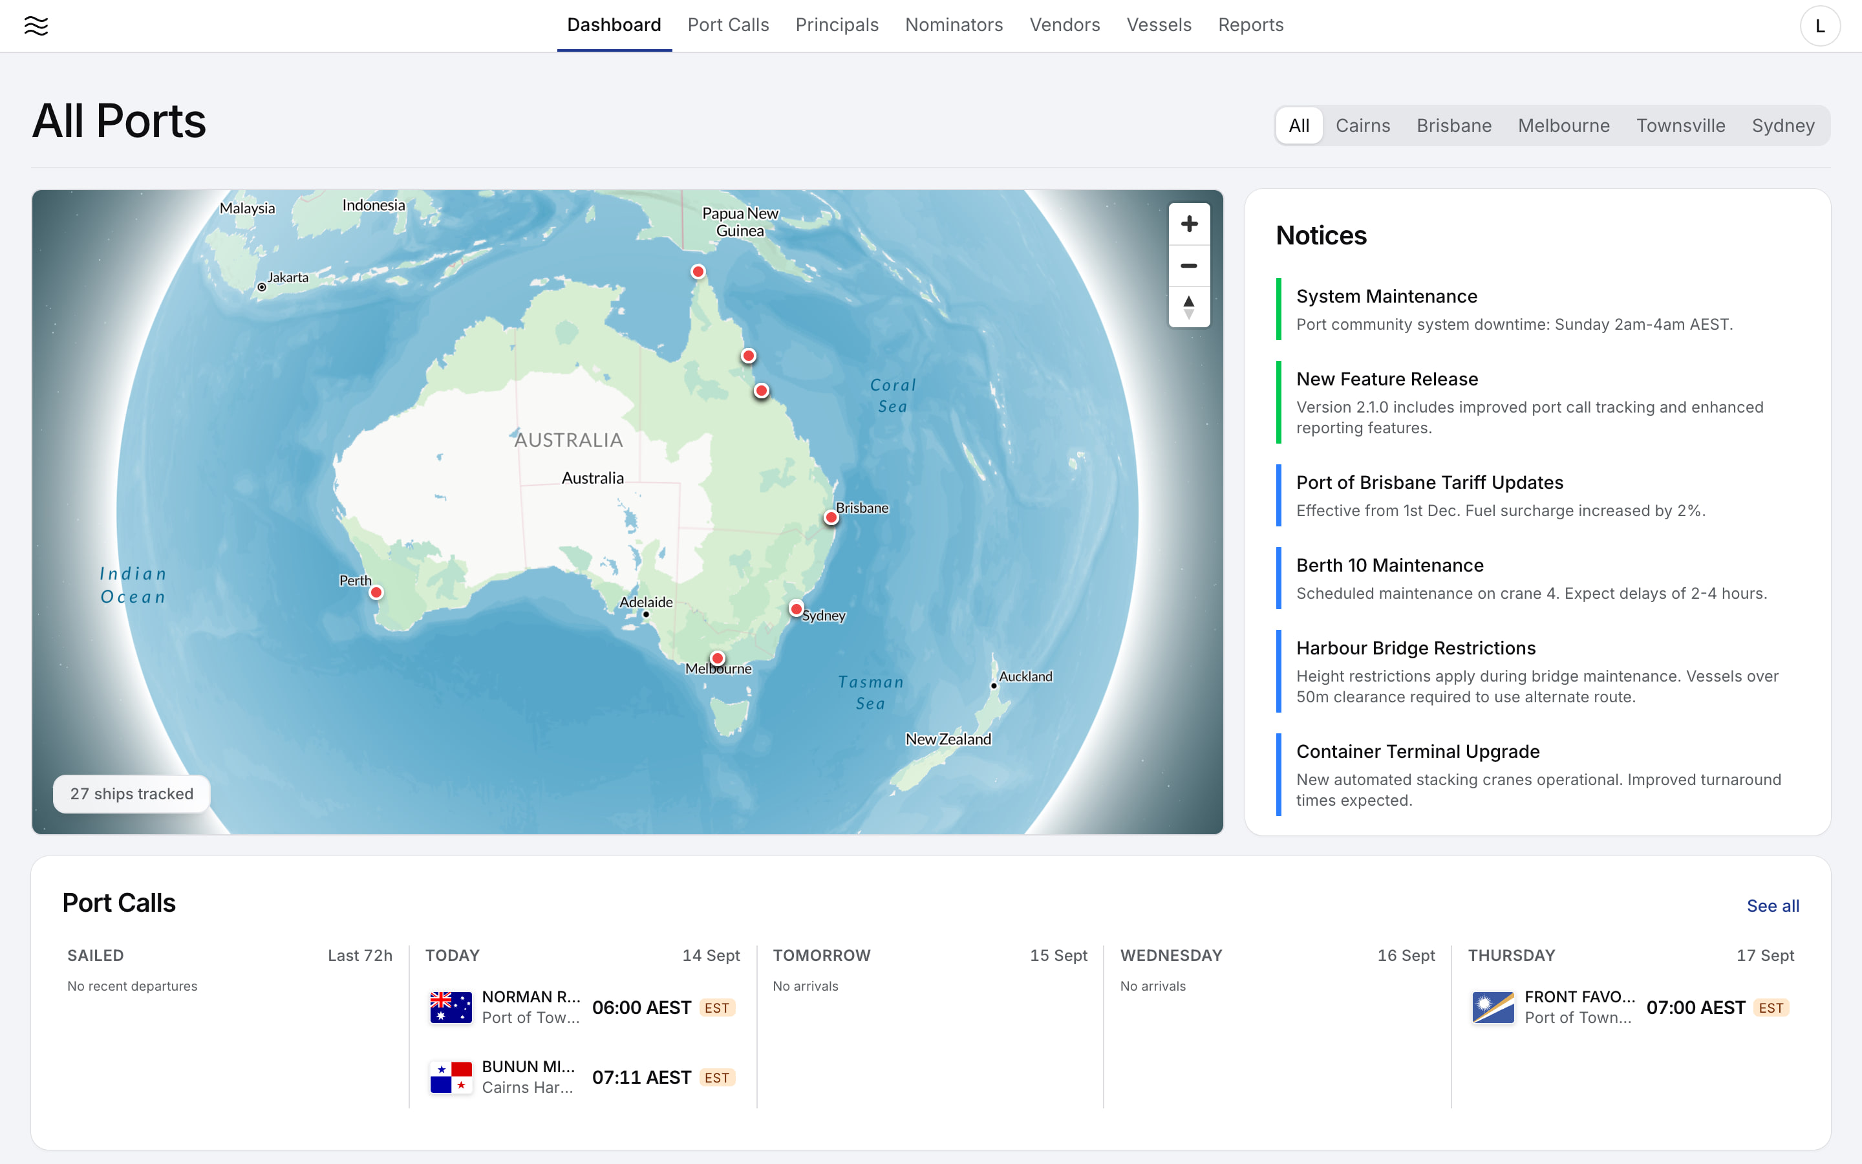Open the NORMAN R... port call entry
The image size is (1862, 1164).
pyautogui.click(x=583, y=1007)
